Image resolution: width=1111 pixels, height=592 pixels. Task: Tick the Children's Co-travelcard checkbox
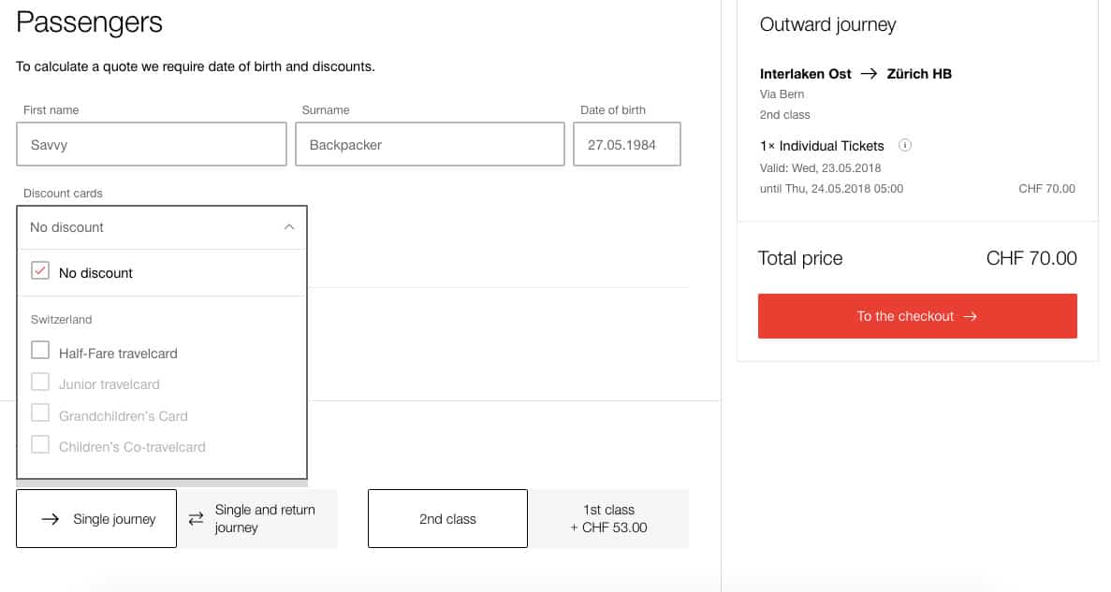click(40, 445)
